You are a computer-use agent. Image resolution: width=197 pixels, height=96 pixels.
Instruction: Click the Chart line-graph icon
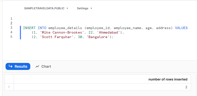(x=37, y=66)
